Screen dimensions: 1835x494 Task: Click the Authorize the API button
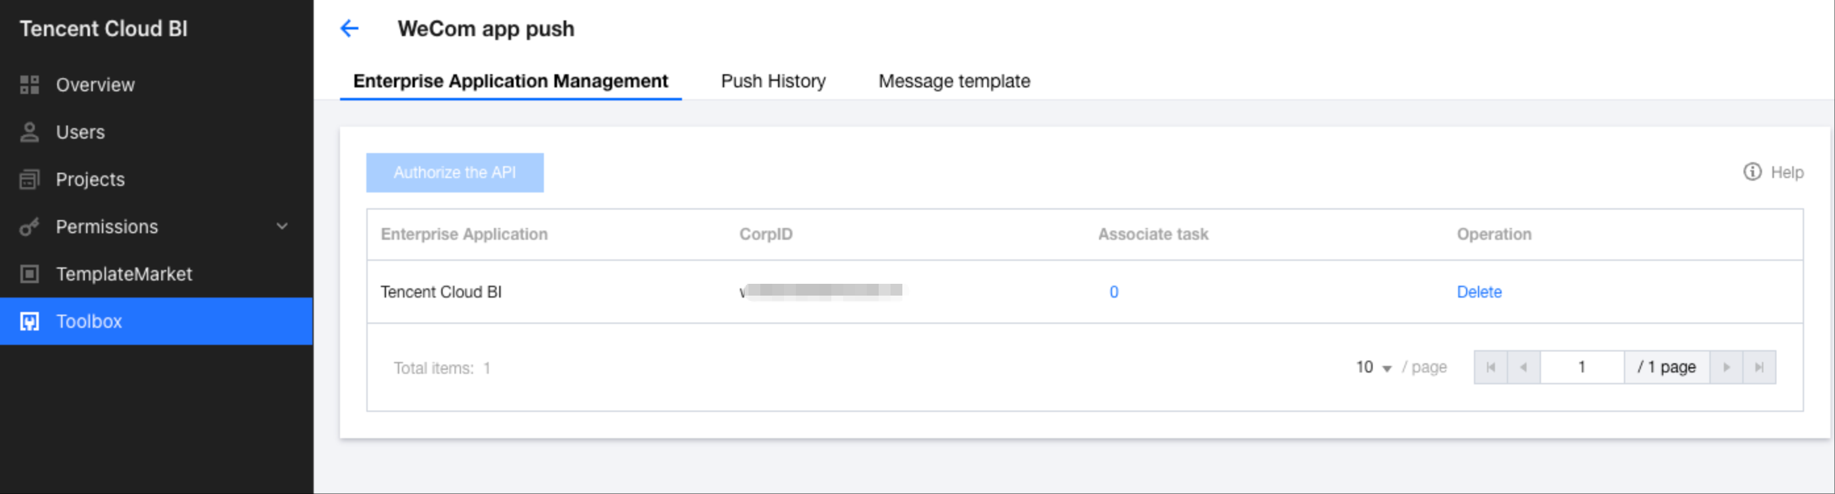[454, 172]
